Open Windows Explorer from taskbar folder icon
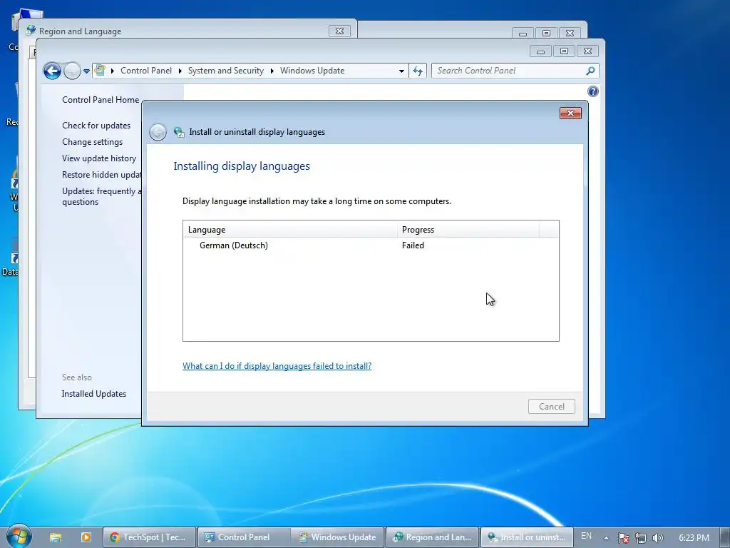 (x=56, y=537)
